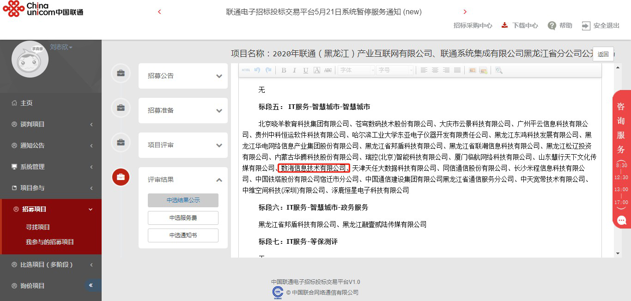Click 数海信息技术有限公司 company name
631x301 pixels.
point(313,168)
